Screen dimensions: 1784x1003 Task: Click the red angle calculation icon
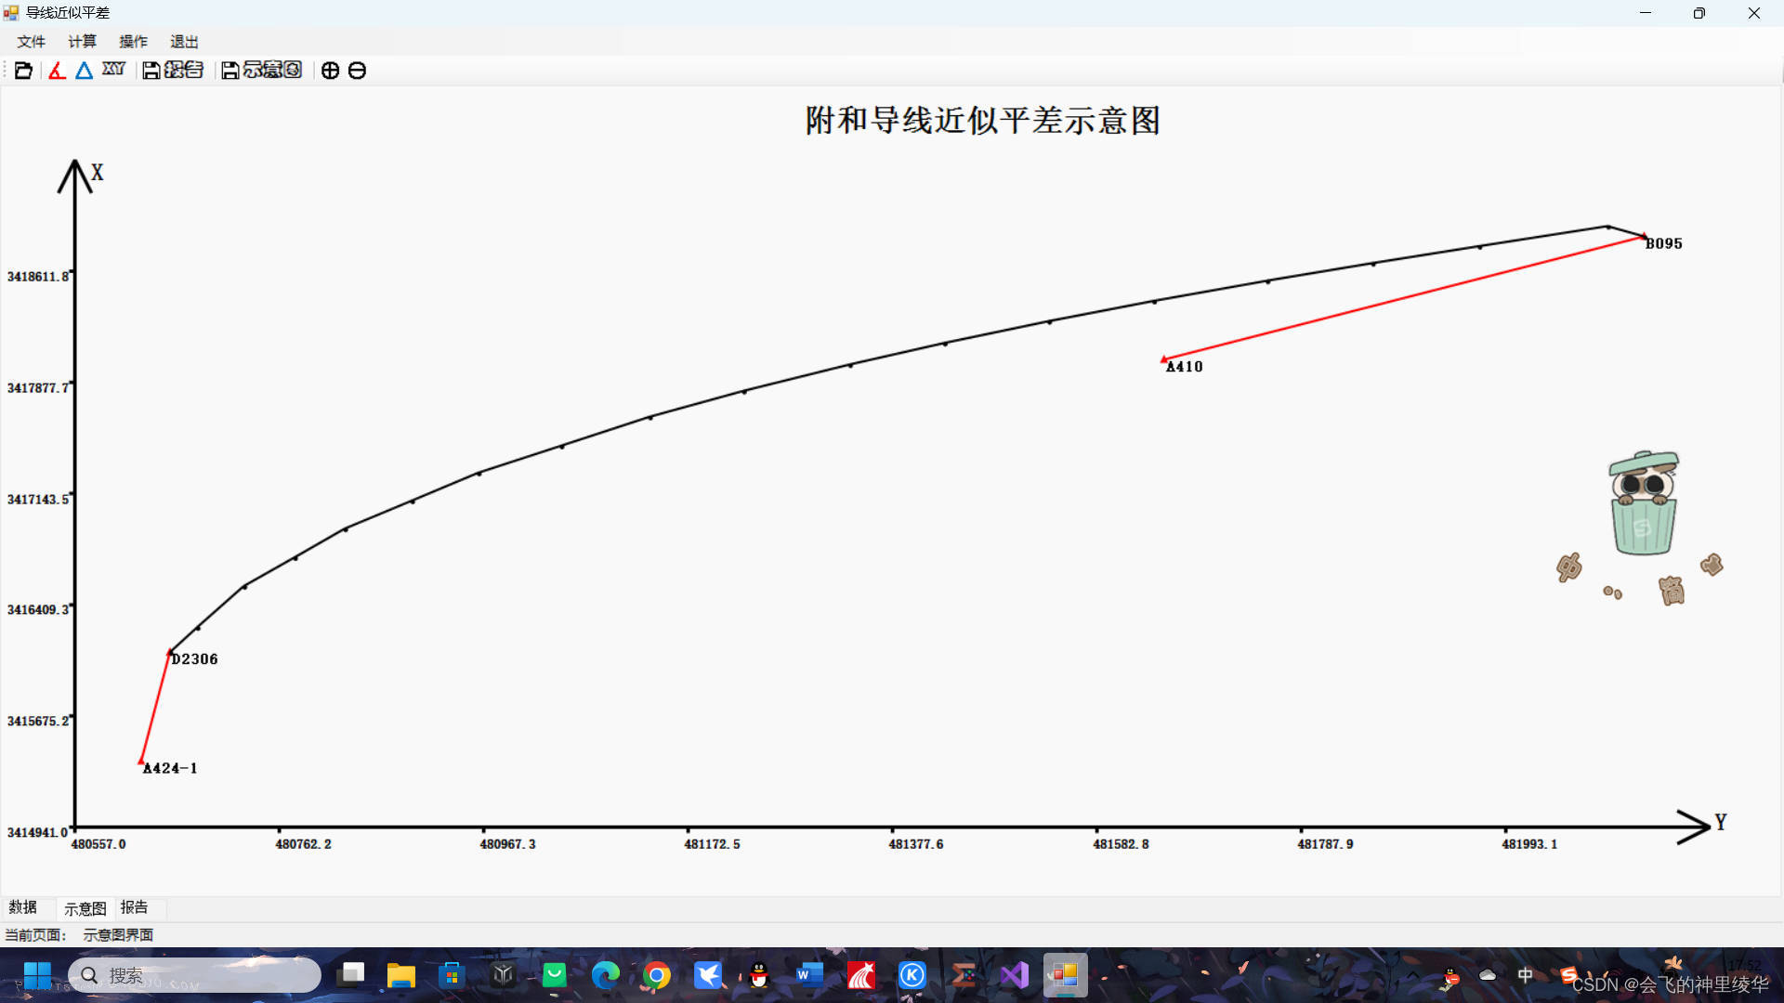[x=57, y=71]
